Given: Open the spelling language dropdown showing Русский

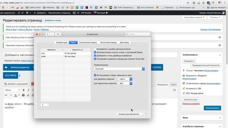Looking at the screenshot, I should 119,69.
